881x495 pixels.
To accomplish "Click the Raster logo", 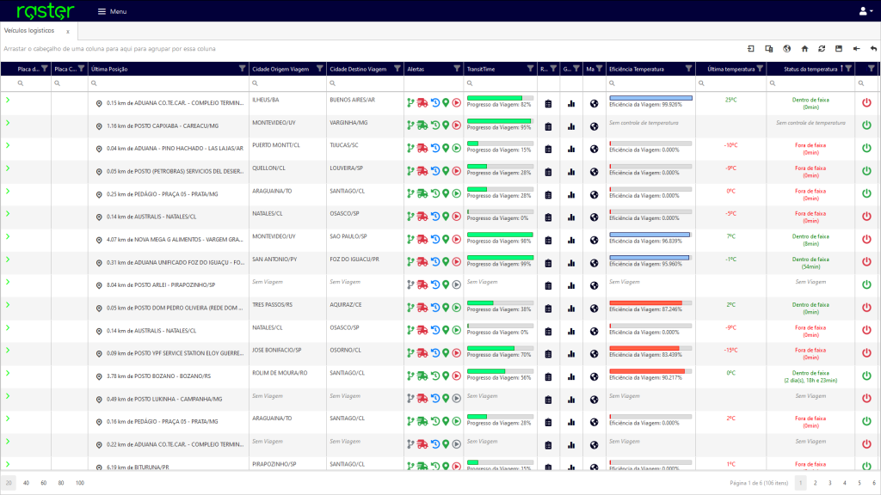I will click(45, 10).
